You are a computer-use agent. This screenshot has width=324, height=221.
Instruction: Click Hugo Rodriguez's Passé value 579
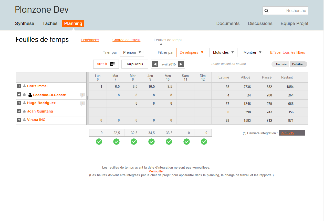269,104
